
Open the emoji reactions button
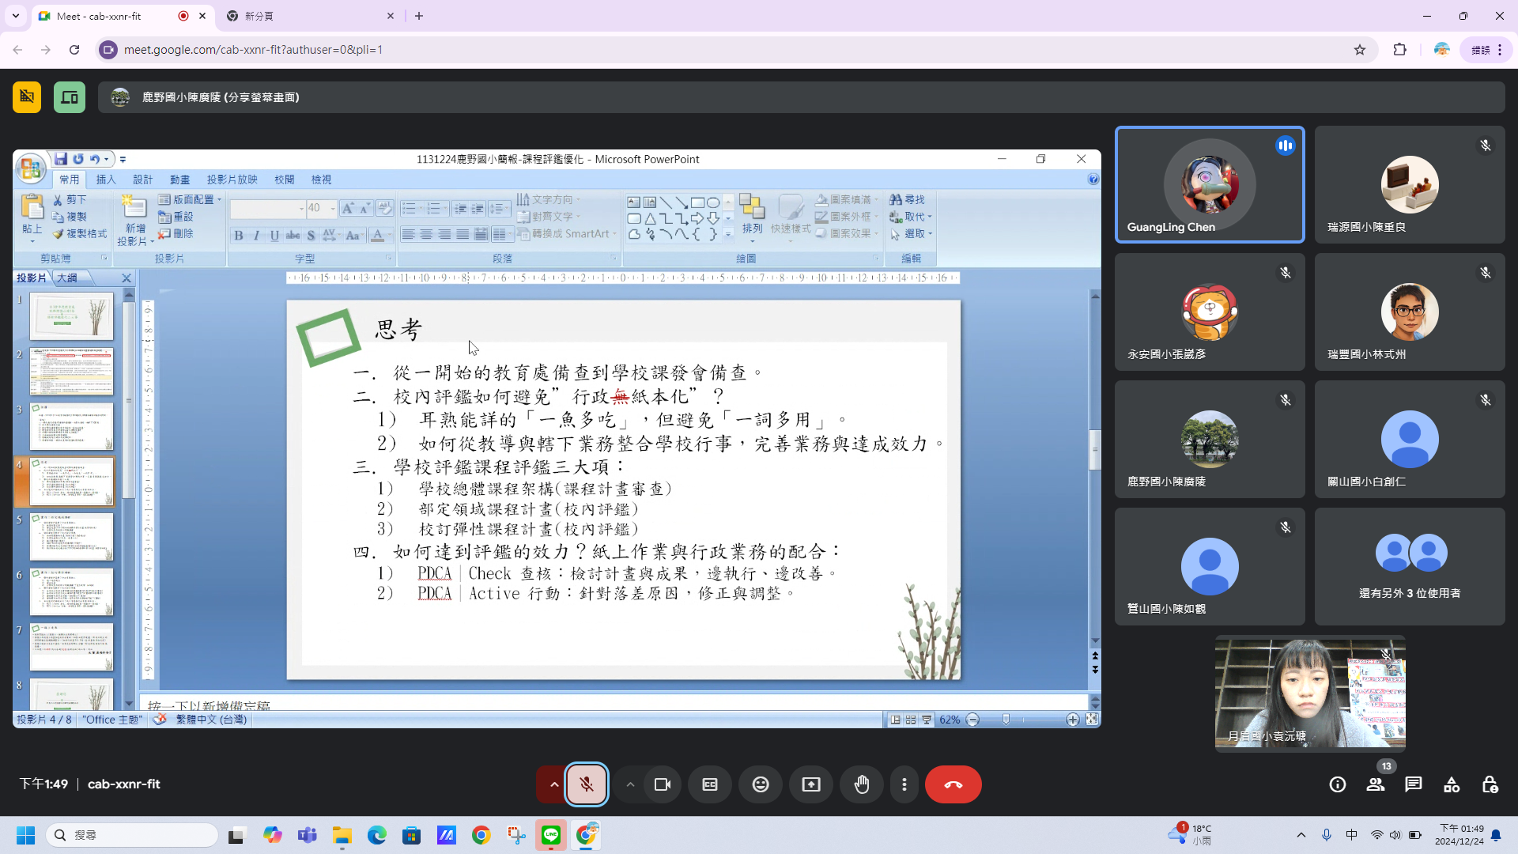(x=761, y=784)
